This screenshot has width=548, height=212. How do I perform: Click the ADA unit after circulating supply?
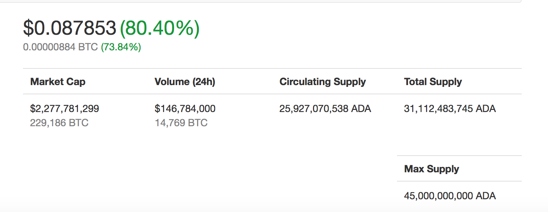361,108
